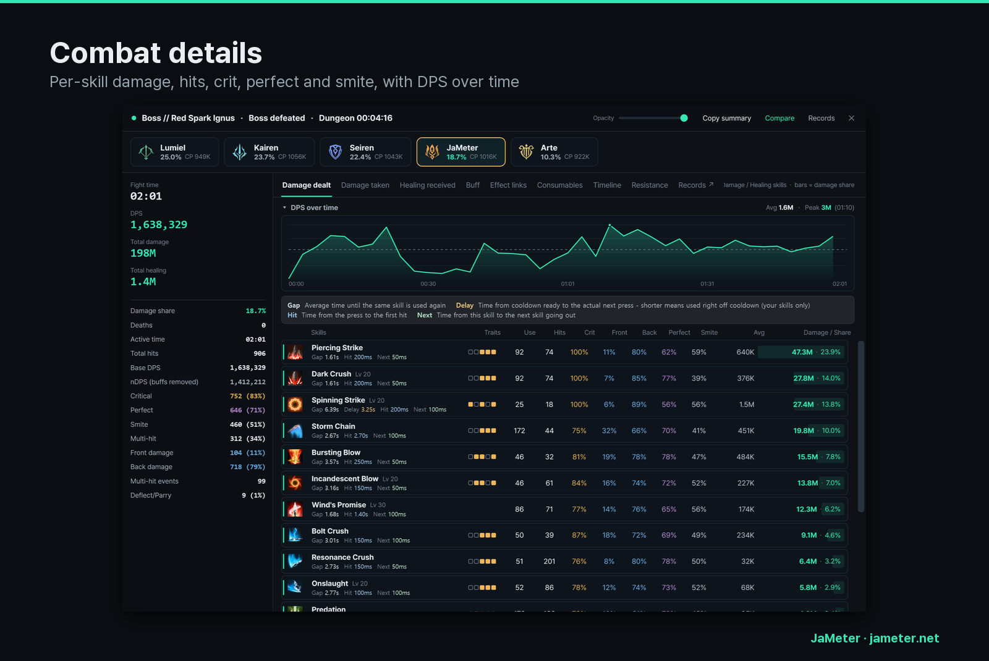This screenshot has height=661, width=989.
Task: Adjust the Opacity slider handle
Action: (684, 118)
